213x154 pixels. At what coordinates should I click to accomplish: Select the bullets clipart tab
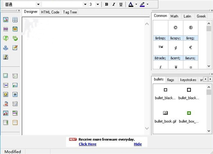coord(159,79)
